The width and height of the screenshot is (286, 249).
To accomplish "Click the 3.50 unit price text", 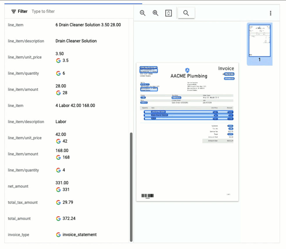I will point(60,54).
